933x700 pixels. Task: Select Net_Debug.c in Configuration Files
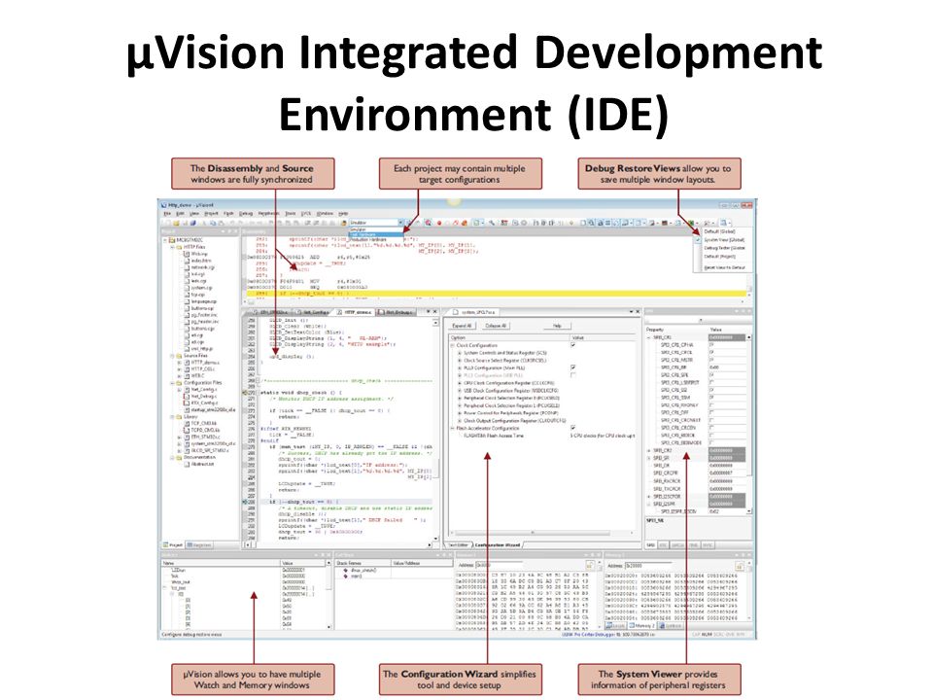point(203,396)
